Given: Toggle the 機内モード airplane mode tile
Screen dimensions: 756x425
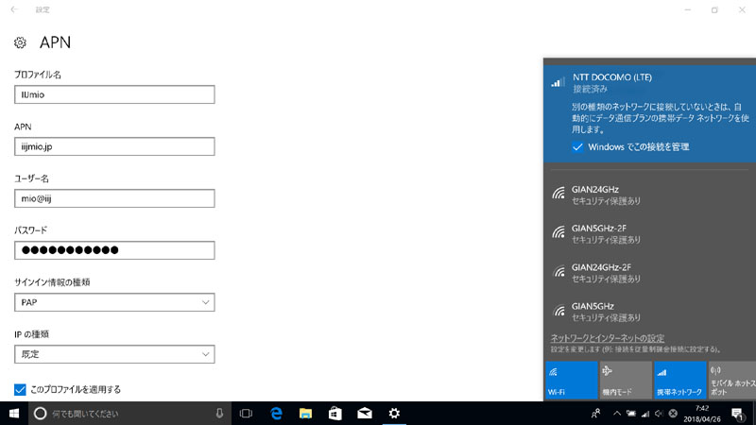Looking at the screenshot, I should click(626, 380).
